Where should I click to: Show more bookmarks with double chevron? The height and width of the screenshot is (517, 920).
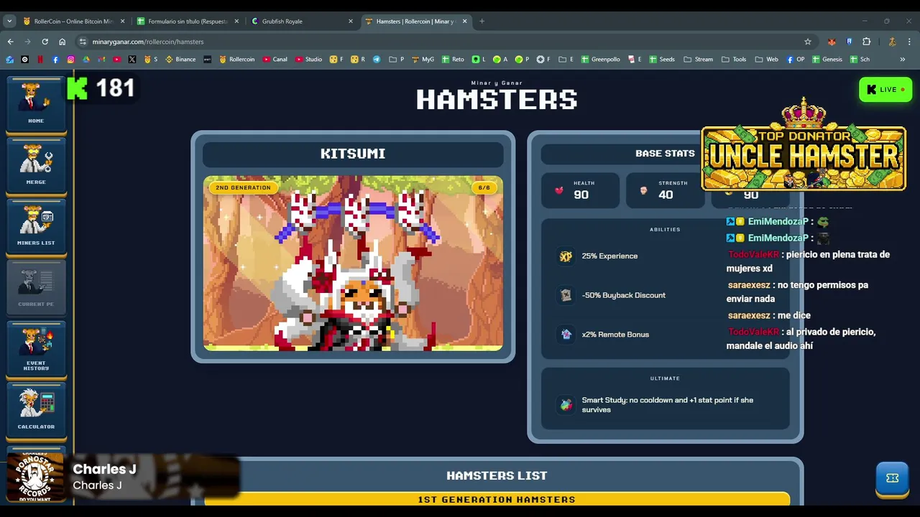tap(902, 60)
